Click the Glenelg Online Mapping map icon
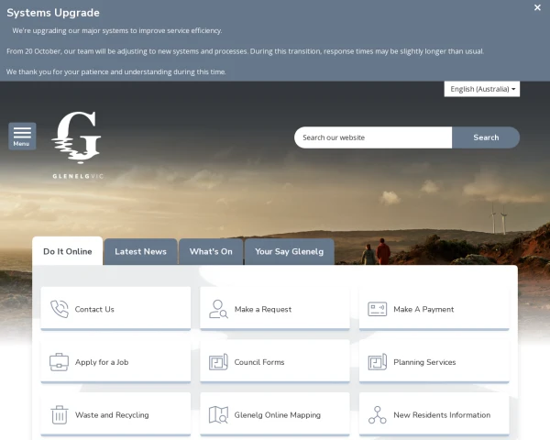Image resolution: width=550 pixels, height=440 pixels. [x=218, y=414]
